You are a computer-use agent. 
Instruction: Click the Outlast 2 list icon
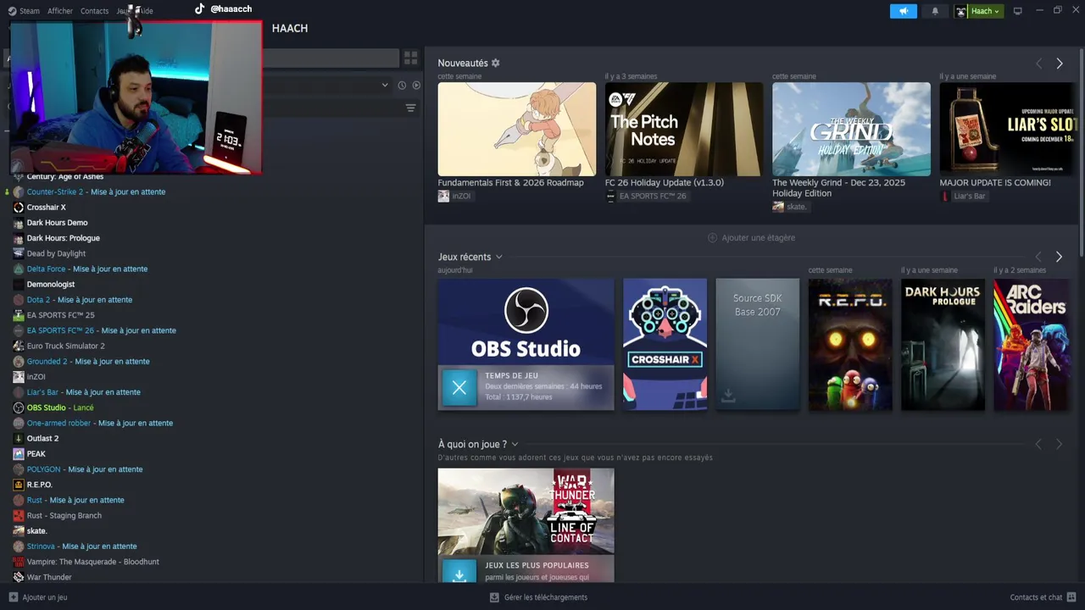click(x=19, y=438)
